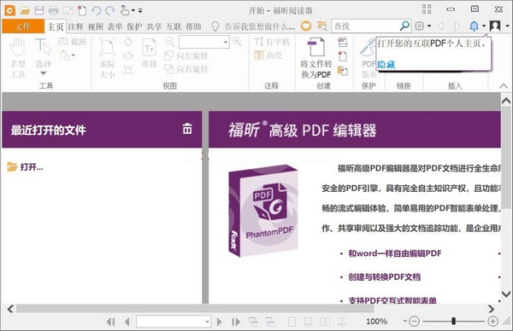Image resolution: width=513 pixels, height=331 pixels.
Task: Expand the clipboard tool dropdown arrow
Action: [x=73, y=55]
